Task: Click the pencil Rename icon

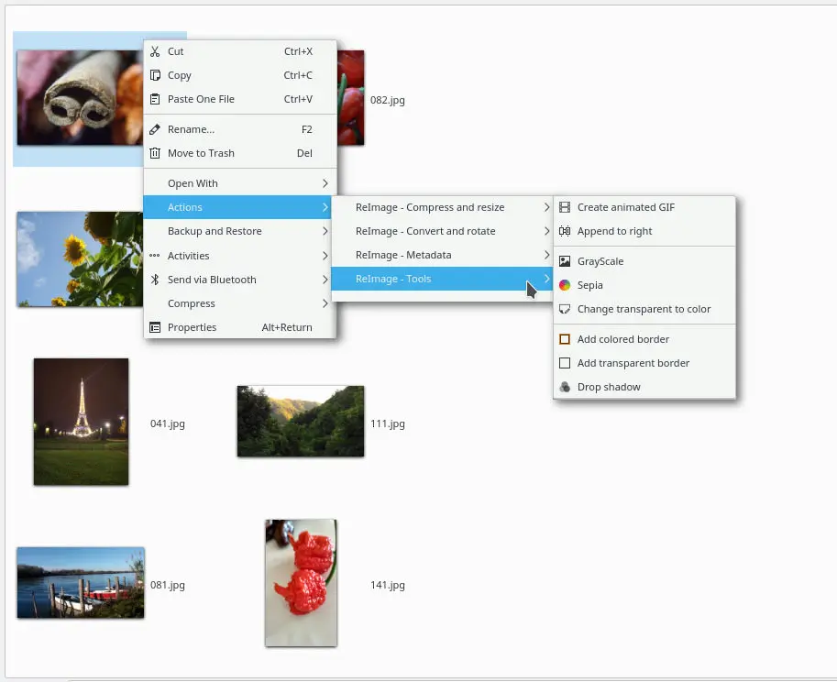Action: click(x=155, y=129)
